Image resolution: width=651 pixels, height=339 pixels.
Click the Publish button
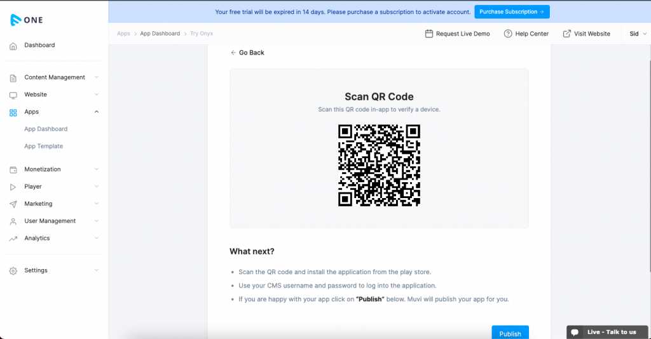510,333
